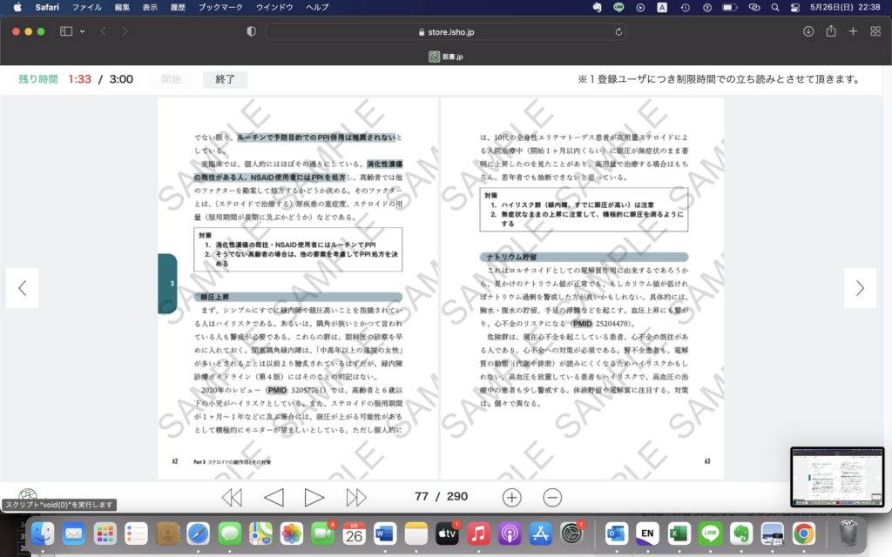The image size is (892, 557).
Task: Show Safari downloads icon
Action: tap(808, 31)
